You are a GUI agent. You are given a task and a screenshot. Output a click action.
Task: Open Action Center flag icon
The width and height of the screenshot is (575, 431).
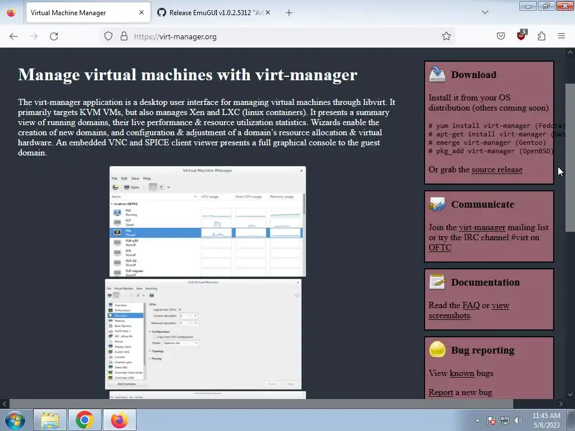click(491, 420)
